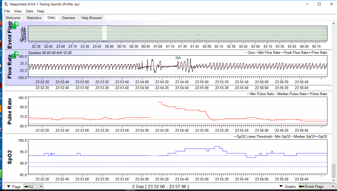Screen dimensions: 337x191
Task: Click the green pin on Event Flags graph
Action: [x=16, y=25]
